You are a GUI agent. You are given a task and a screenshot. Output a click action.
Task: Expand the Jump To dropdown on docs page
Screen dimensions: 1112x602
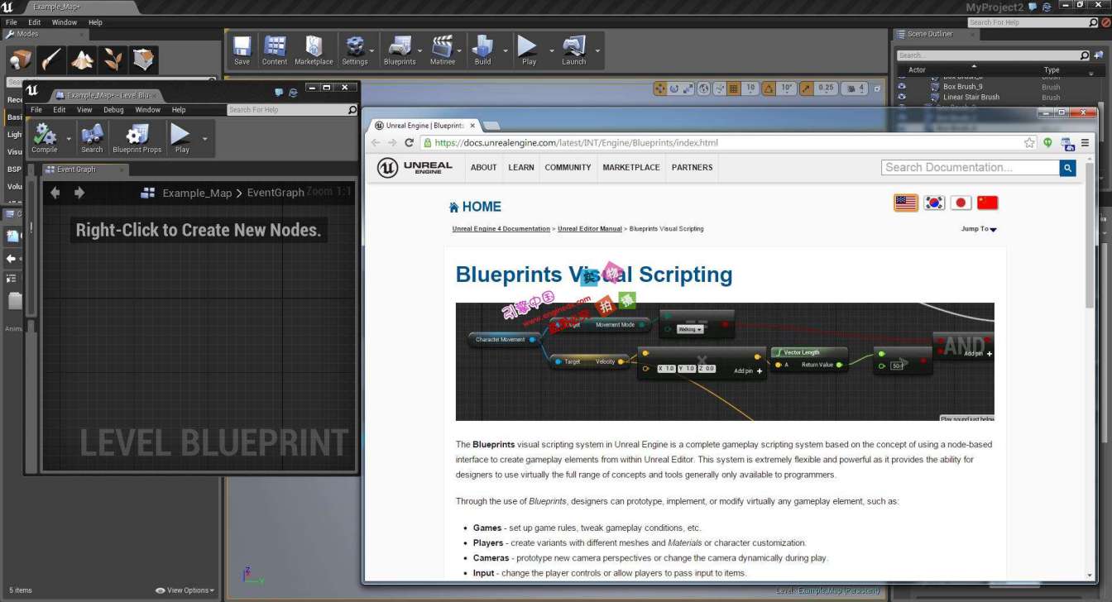pyautogui.click(x=979, y=229)
